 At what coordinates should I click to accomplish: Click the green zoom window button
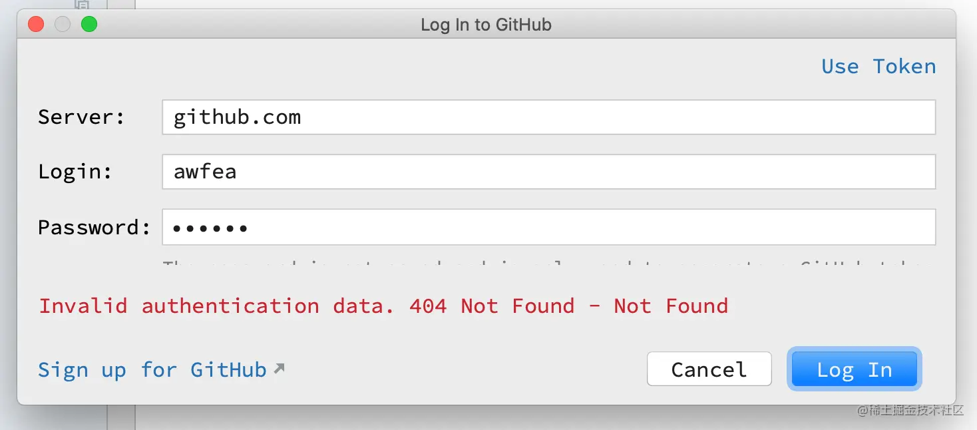coord(89,25)
